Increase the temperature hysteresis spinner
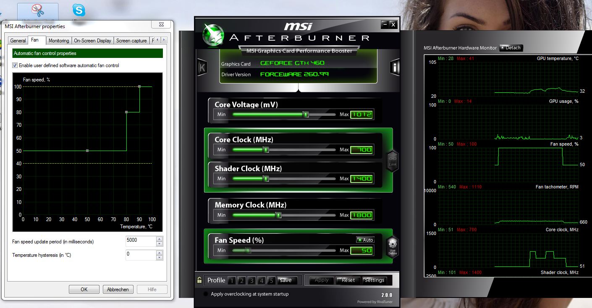The height and width of the screenshot is (308, 592). [159, 253]
